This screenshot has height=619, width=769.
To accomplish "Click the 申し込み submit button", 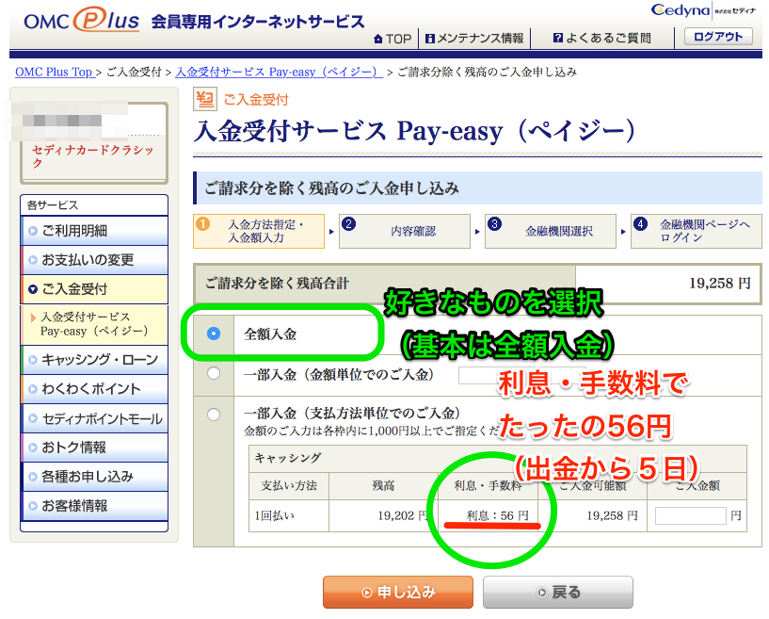I will (x=398, y=592).
